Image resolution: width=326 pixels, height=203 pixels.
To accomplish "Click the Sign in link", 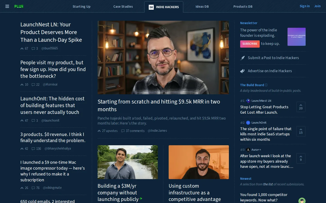I will pyautogui.click(x=305, y=6).
